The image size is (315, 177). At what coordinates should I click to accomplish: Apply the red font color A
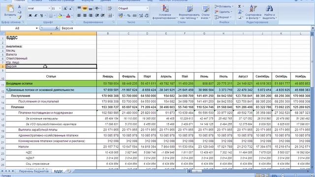[x=68, y=15]
